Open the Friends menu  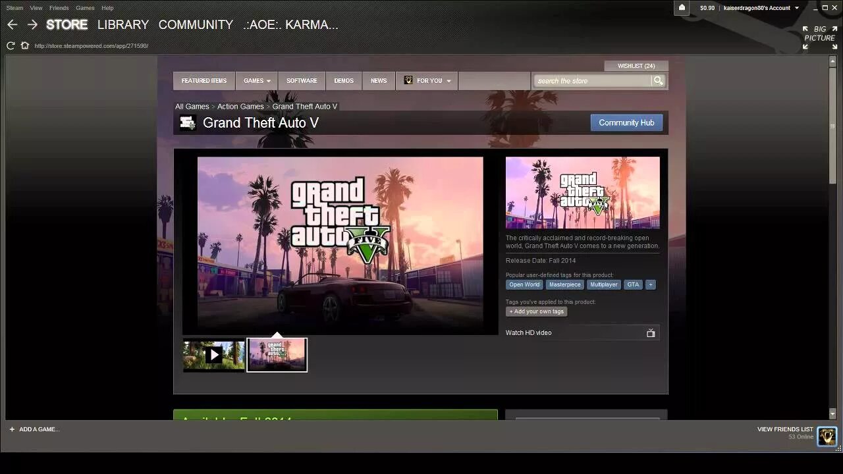pos(59,8)
